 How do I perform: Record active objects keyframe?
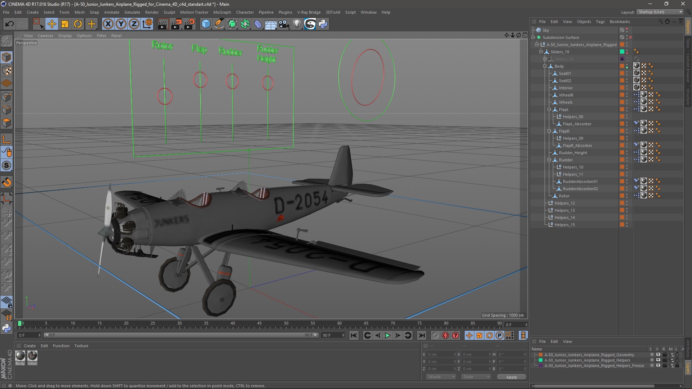[x=435, y=336]
